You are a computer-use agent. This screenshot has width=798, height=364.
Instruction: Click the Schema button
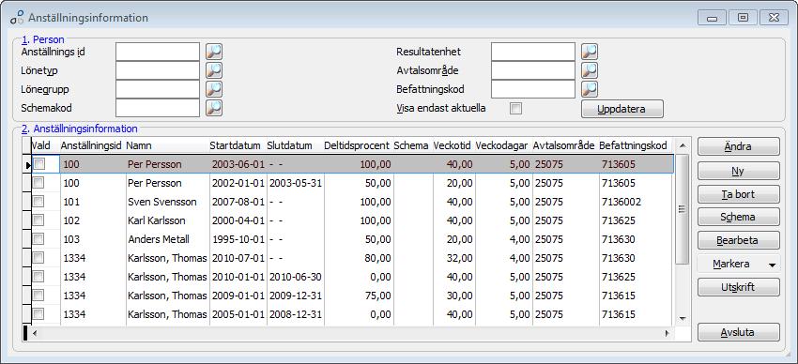739,217
